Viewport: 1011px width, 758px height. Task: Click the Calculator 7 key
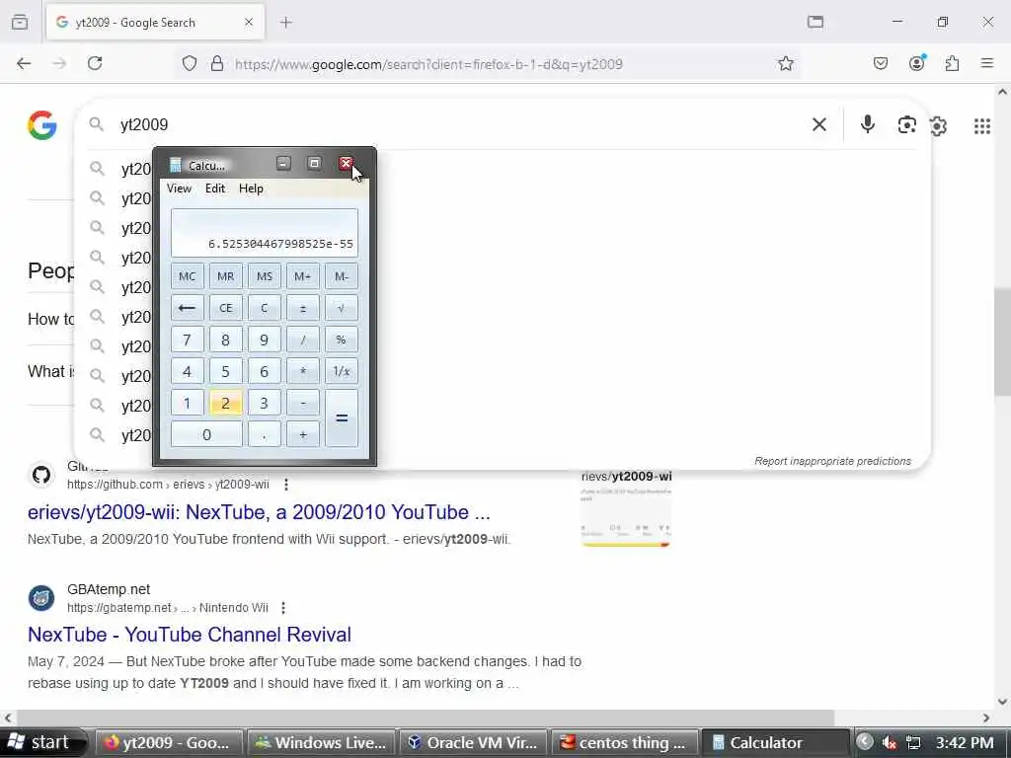[x=187, y=340]
